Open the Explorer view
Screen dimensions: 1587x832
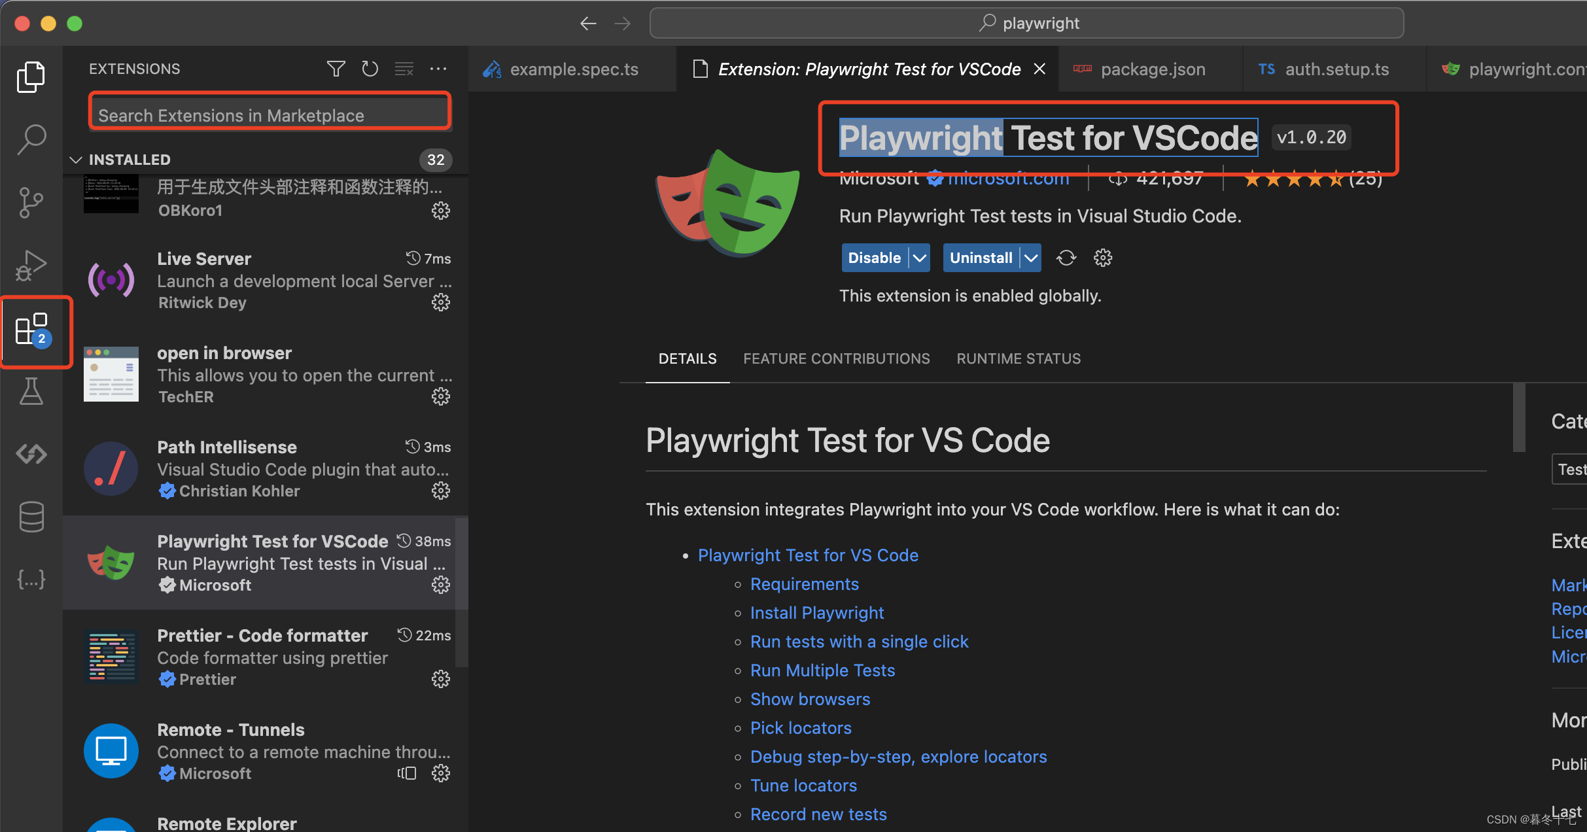pyautogui.click(x=31, y=77)
